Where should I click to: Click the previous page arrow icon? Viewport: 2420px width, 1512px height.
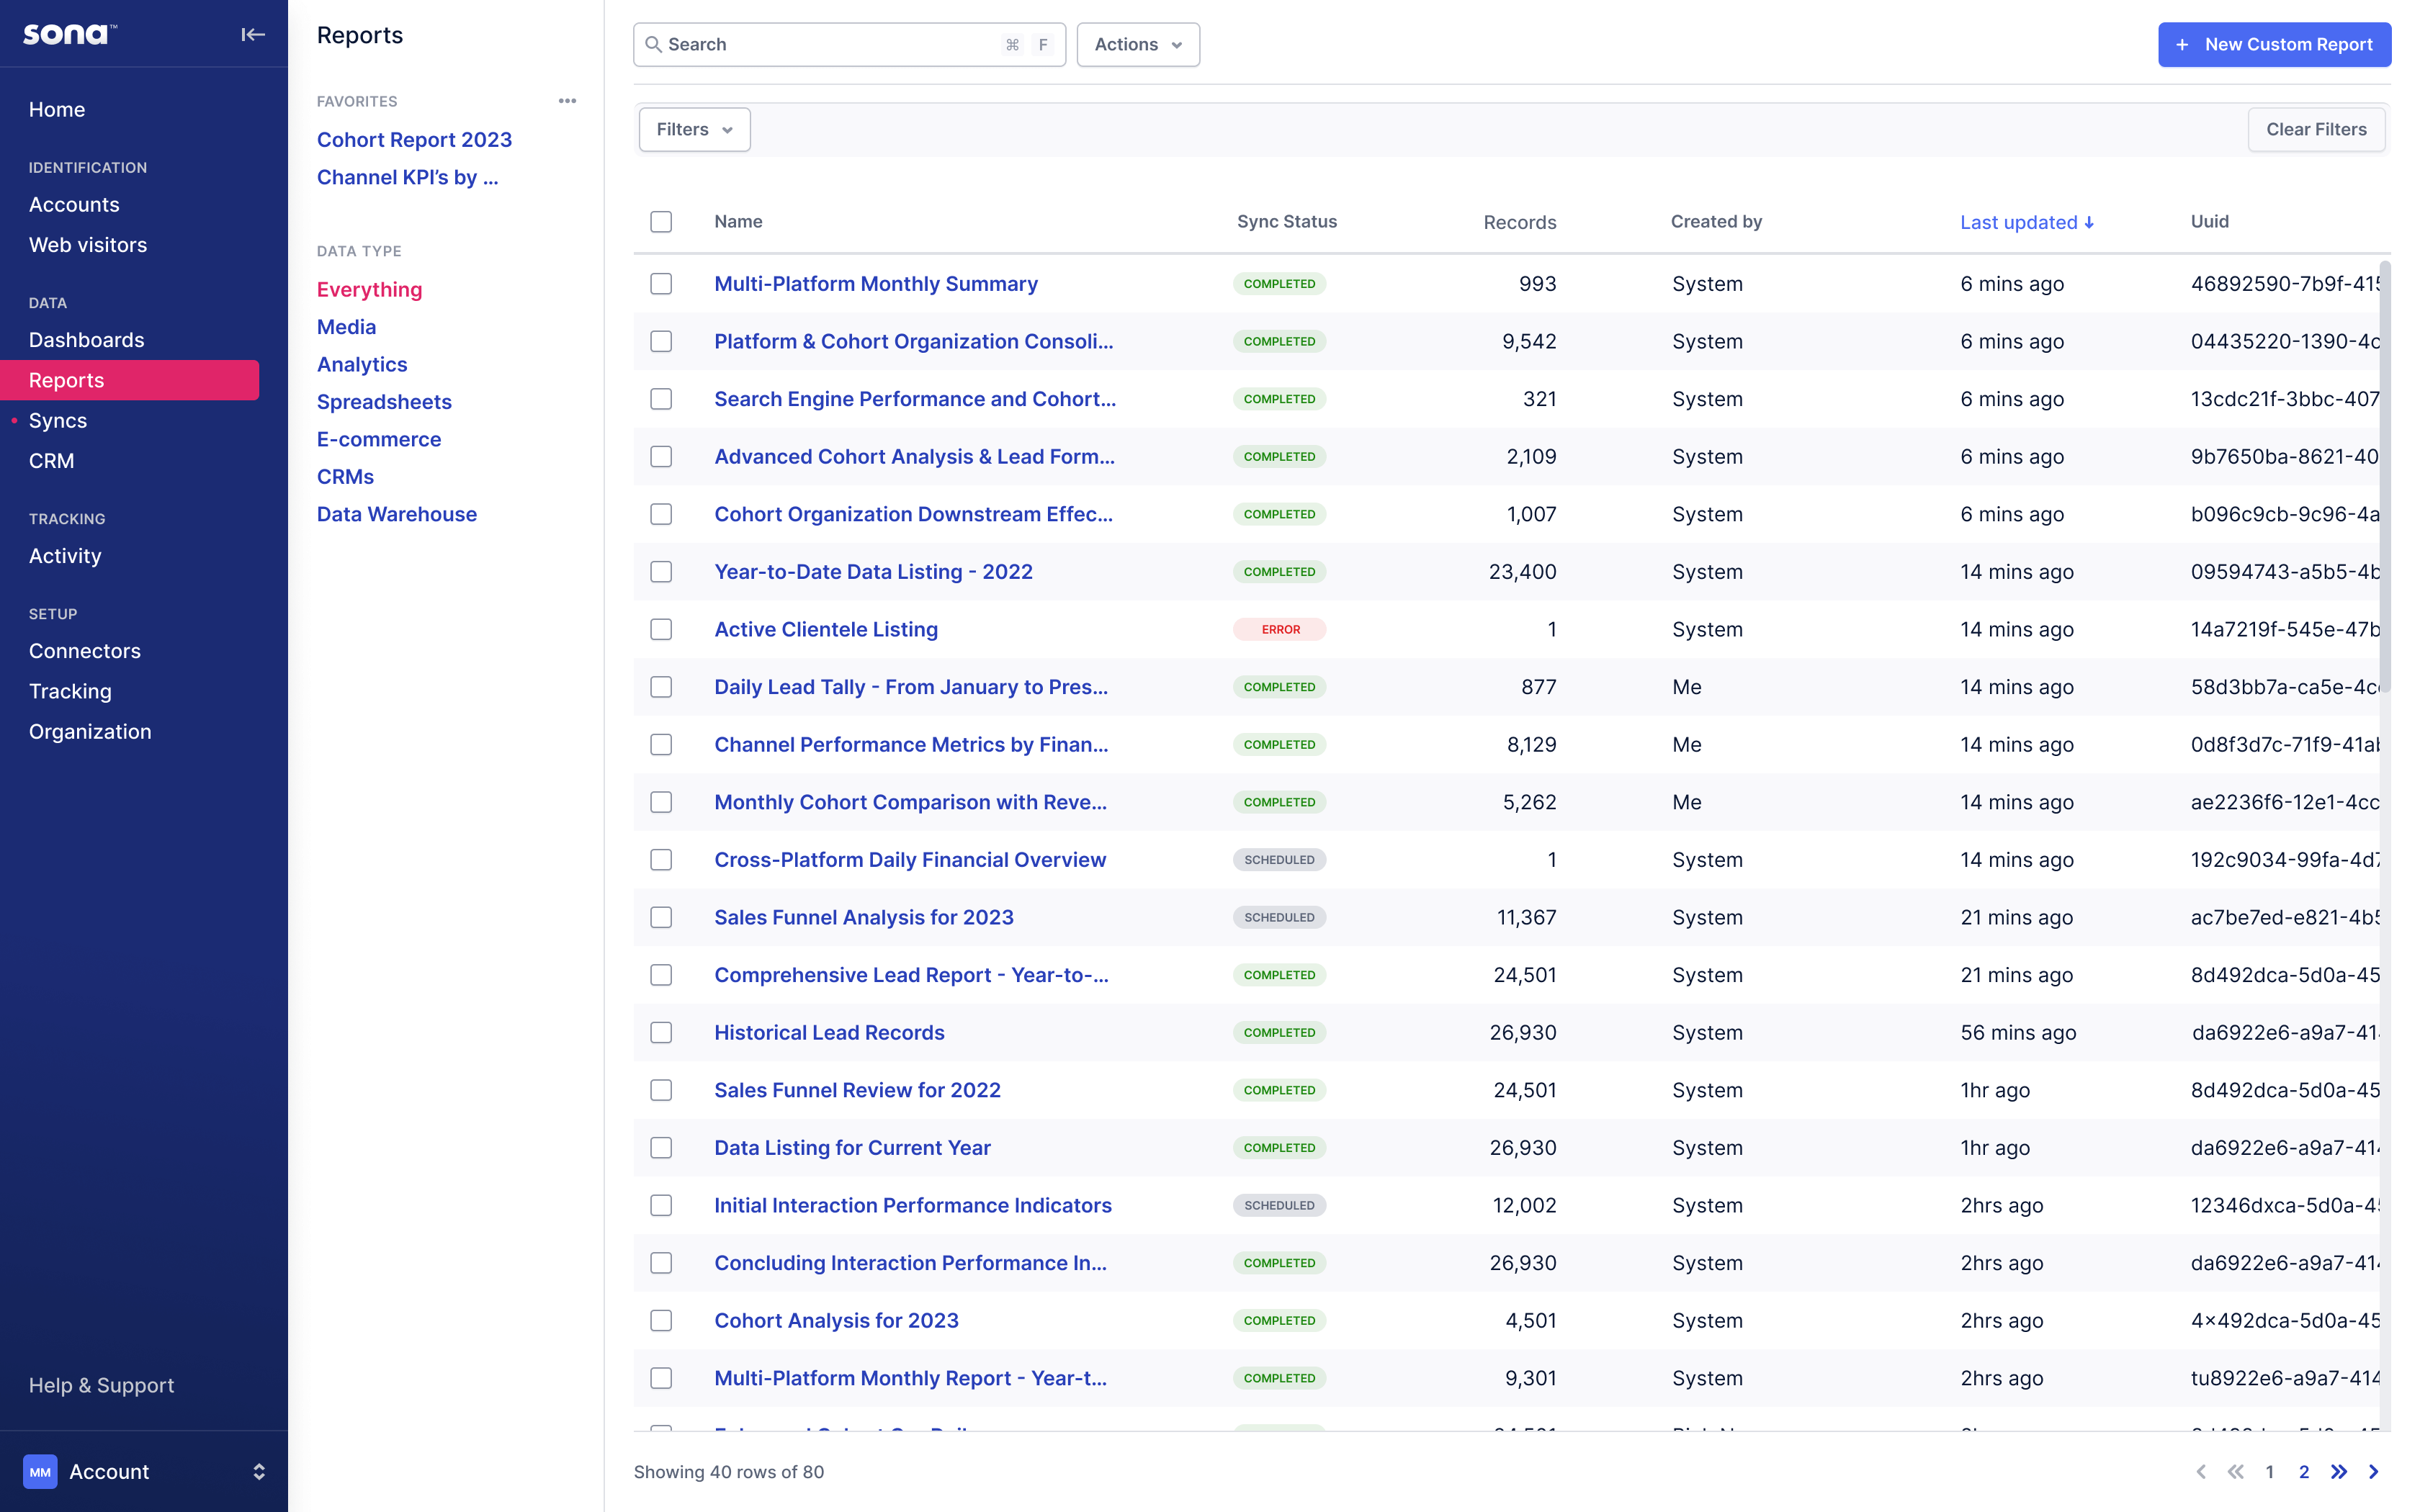(x=2201, y=1471)
